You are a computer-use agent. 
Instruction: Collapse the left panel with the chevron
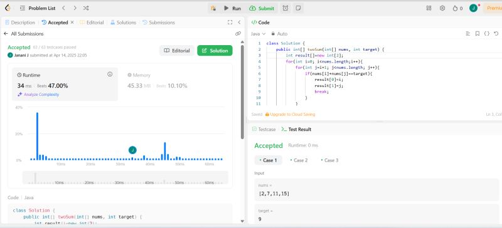click(239, 23)
